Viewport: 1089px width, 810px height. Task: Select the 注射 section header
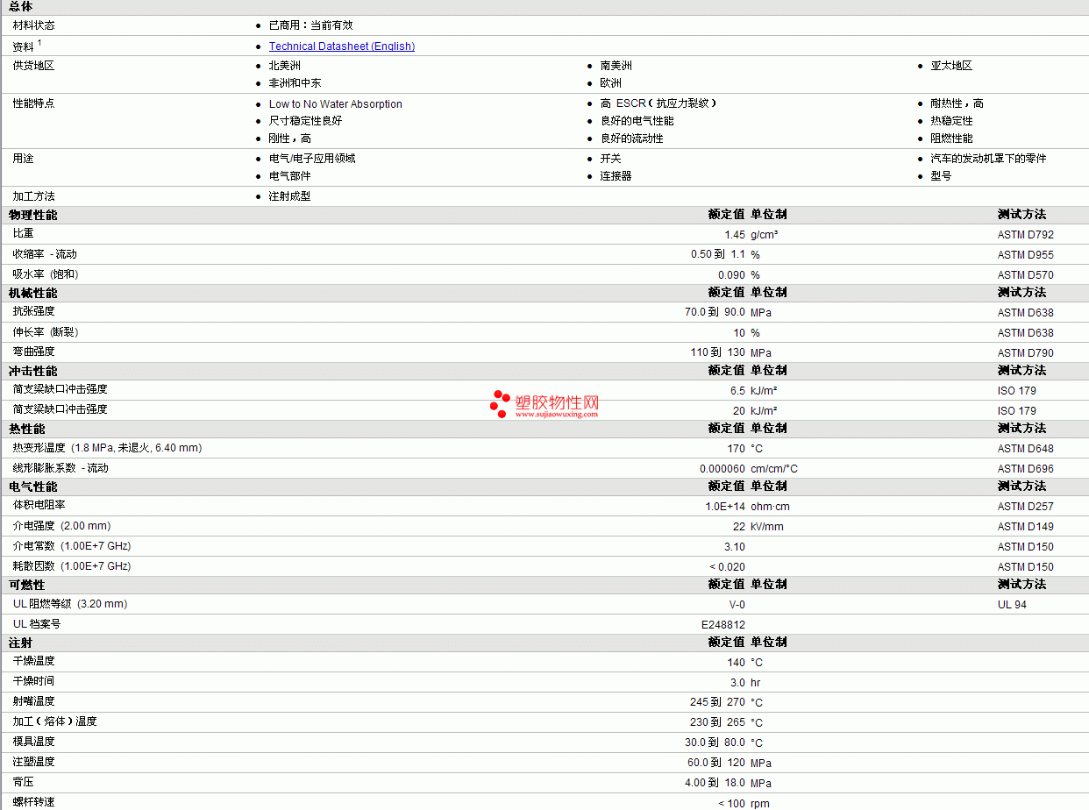21,643
